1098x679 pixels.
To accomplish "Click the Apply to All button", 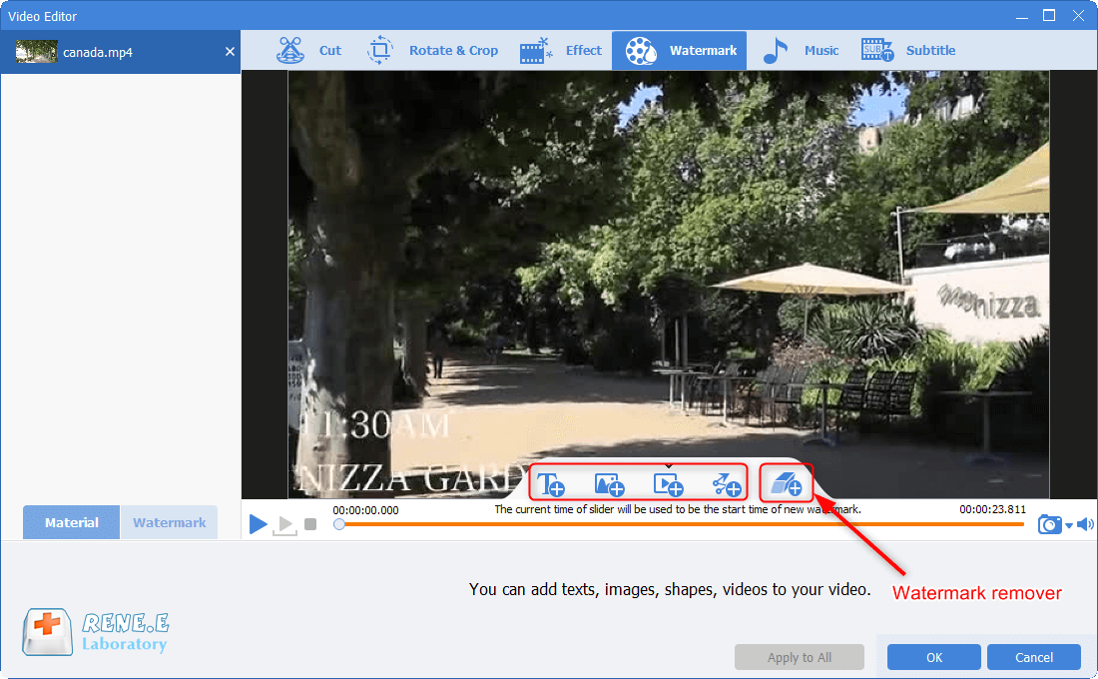I will (x=799, y=657).
